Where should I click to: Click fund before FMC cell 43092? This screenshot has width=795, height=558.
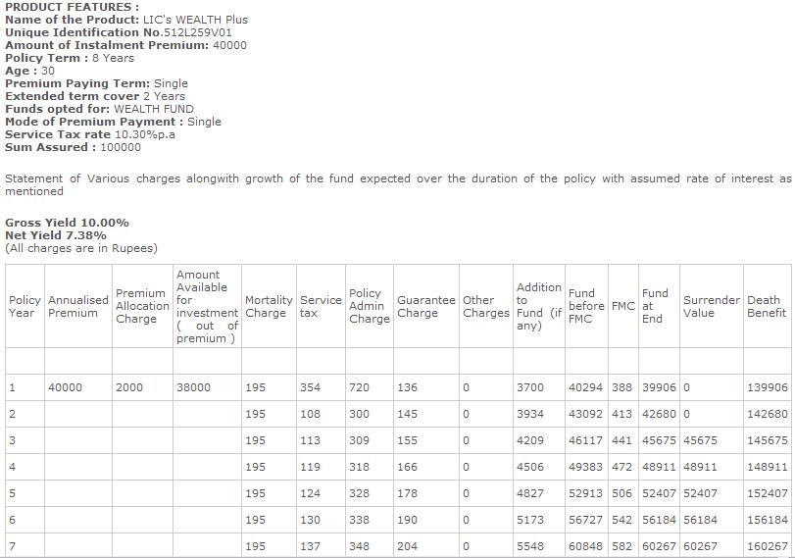coord(585,414)
